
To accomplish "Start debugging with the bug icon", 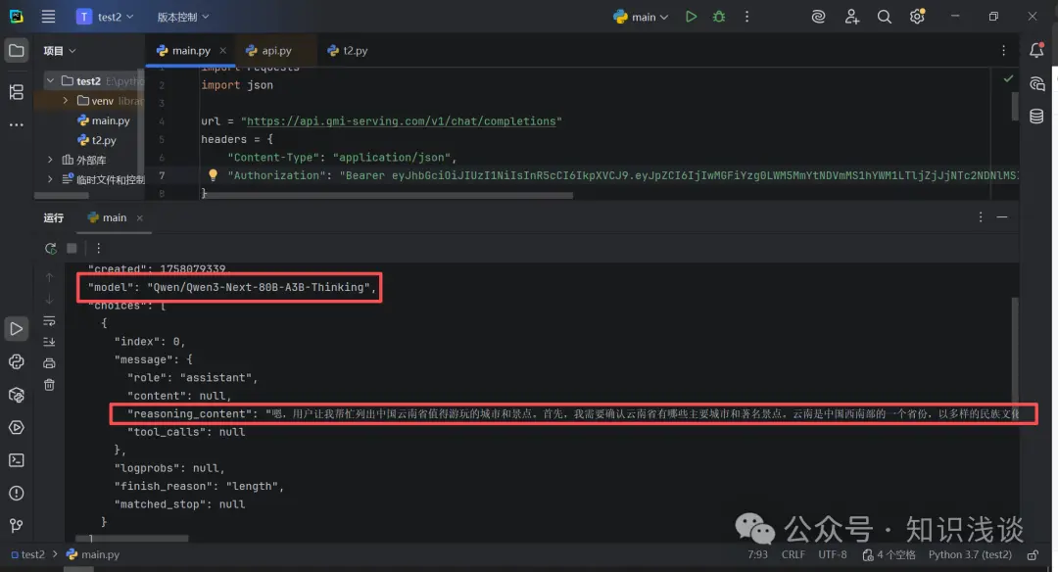I will click(719, 17).
